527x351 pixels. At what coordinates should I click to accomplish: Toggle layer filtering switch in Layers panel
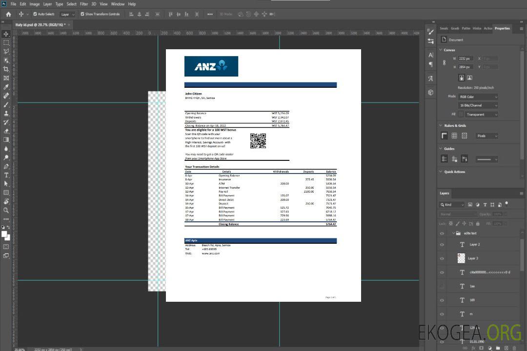[x=507, y=204]
